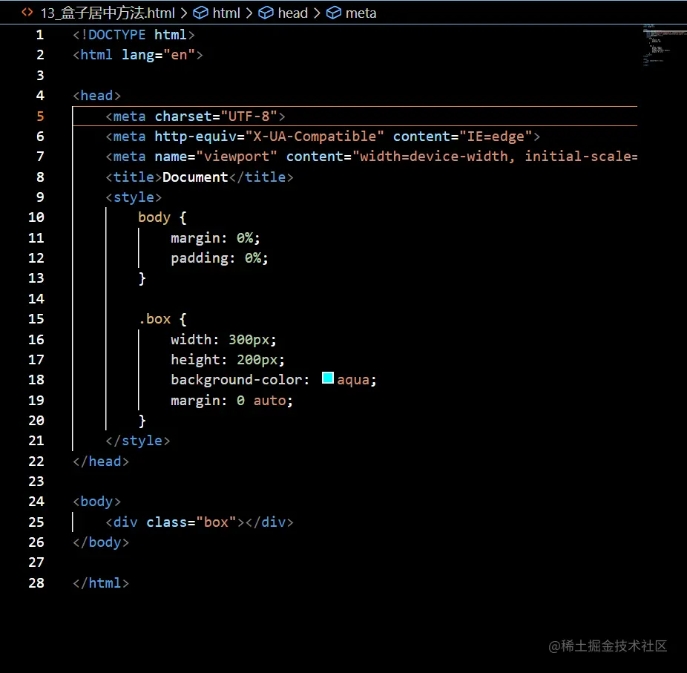Viewport: 687px width, 673px height.
Task: Click line number 28 in the gutter
Action: coord(36,582)
